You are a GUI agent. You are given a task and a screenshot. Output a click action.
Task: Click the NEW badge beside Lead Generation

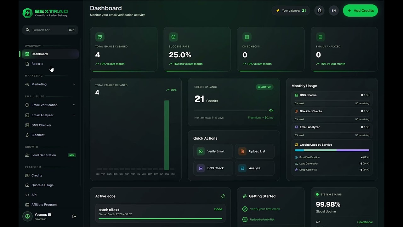pos(72,155)
